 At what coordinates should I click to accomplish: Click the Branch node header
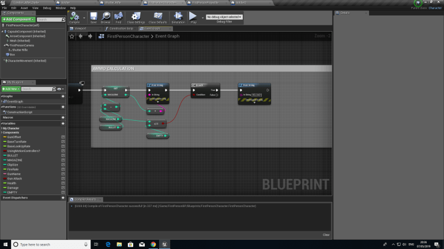pos(205,85)
